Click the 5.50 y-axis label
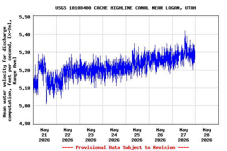Viewport: 227px width, 151px height. pos(24,17)
